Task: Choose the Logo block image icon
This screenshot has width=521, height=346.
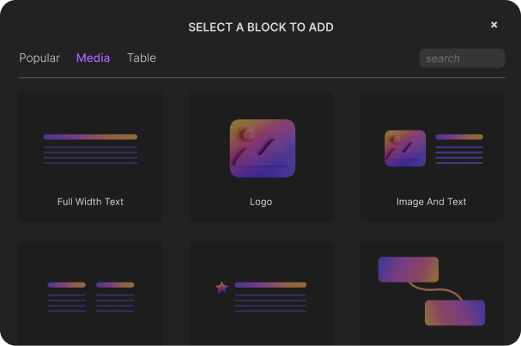Action: (263, 149)
